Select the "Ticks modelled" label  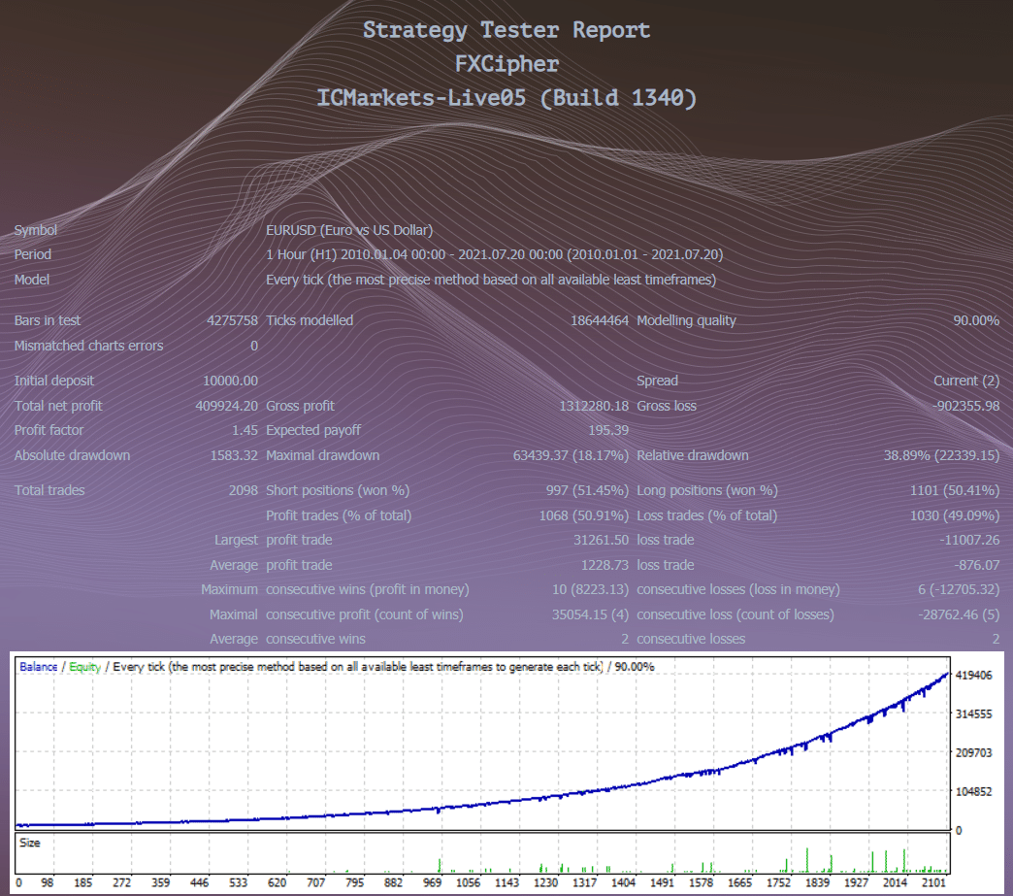point(310,320)
